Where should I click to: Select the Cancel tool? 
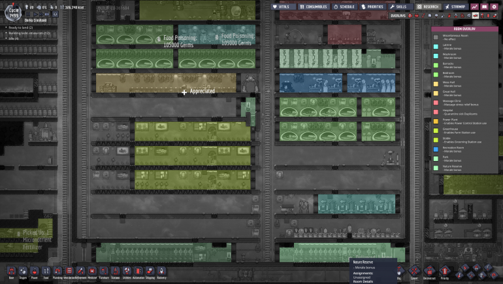coord(414,272)
